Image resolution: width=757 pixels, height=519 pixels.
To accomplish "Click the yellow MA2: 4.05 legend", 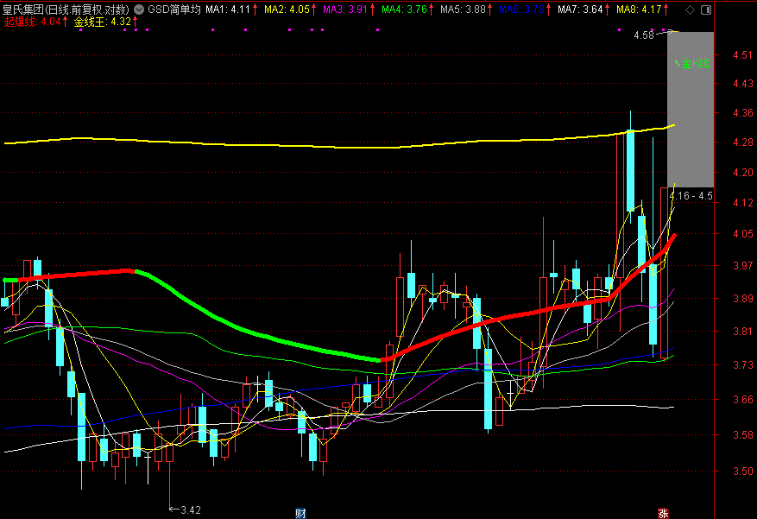I will [x=287, y=9].
